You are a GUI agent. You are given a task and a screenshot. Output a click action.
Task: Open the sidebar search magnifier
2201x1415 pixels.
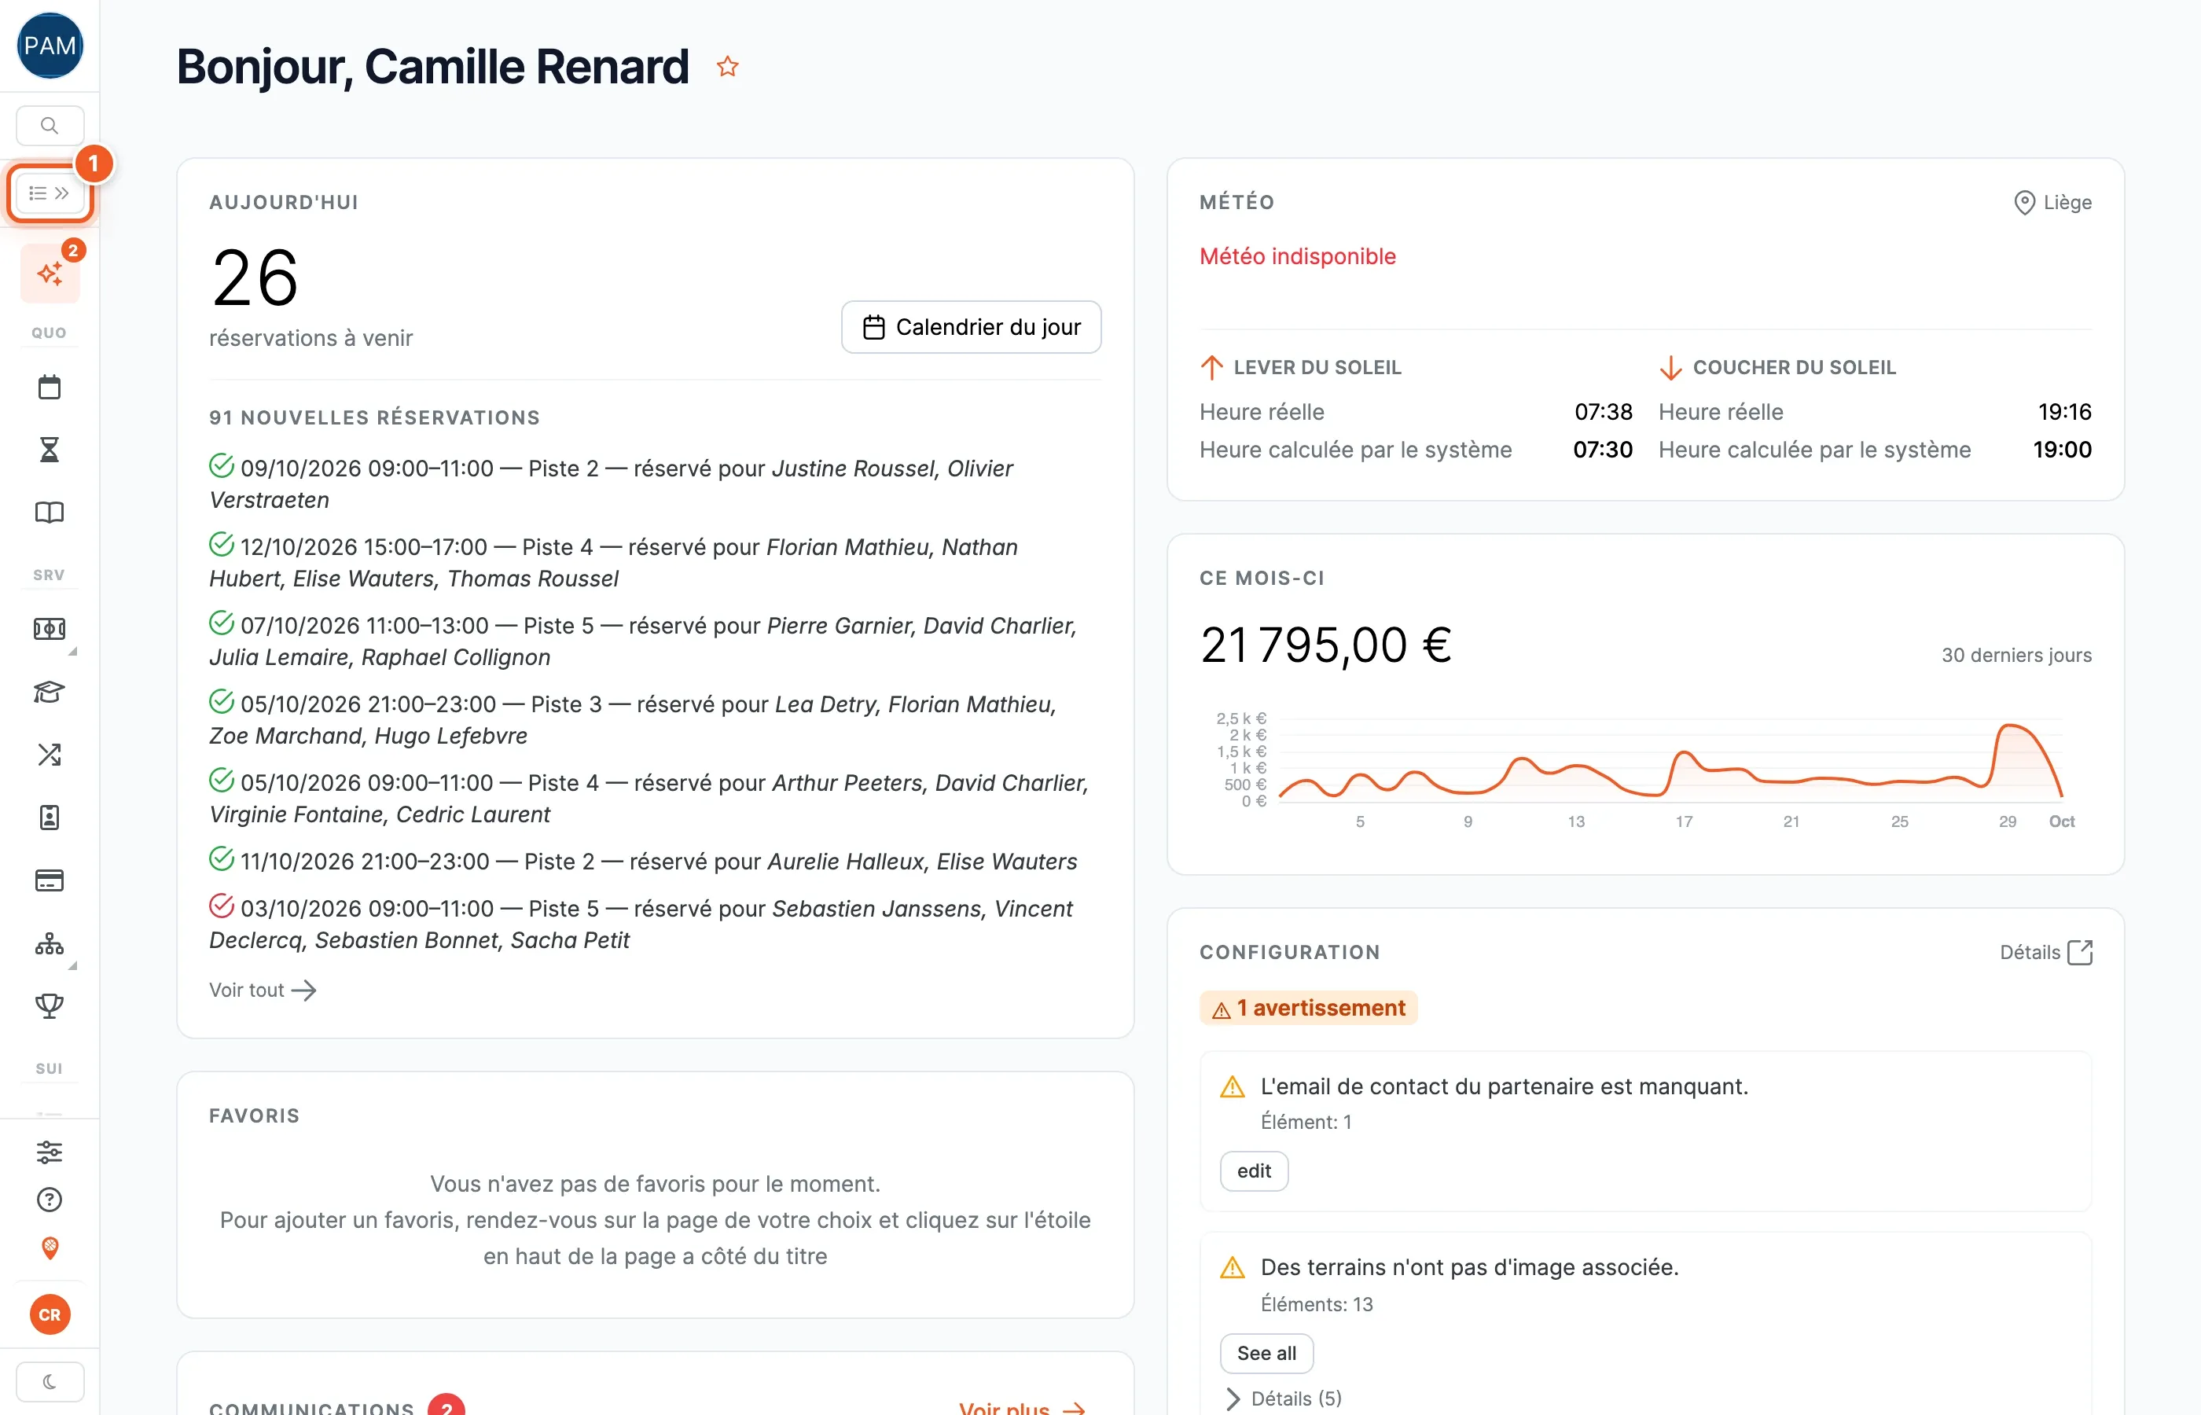(x=50, y=125)
